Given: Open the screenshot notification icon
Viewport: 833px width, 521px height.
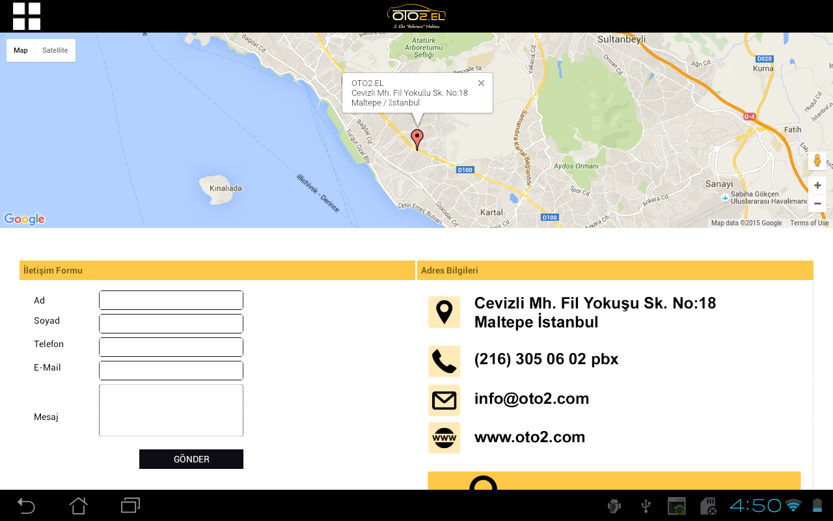Looking at the screenshot, I should 677,506.
